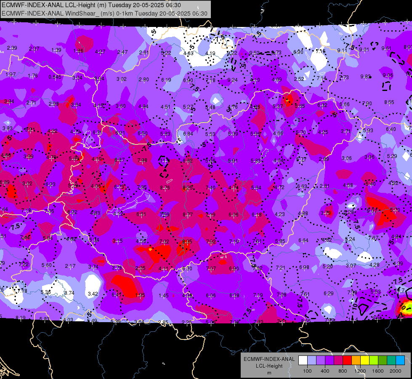Click the wind shear value 8.25

tap(188, 187)
